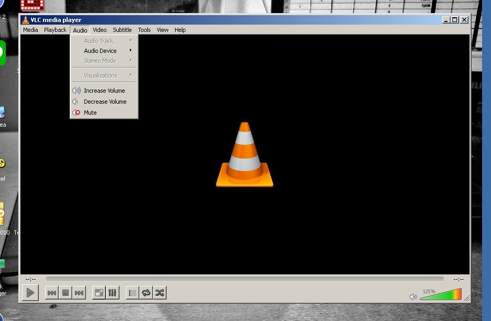Toggle random shuffle playback
Screen dimensions: 491x321
click(x=160, y=293)
